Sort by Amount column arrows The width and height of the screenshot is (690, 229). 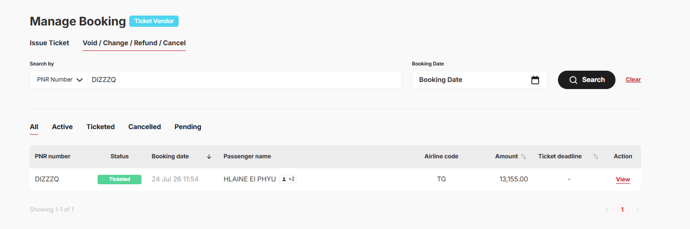pyautogui.click(x=523, y=156)
